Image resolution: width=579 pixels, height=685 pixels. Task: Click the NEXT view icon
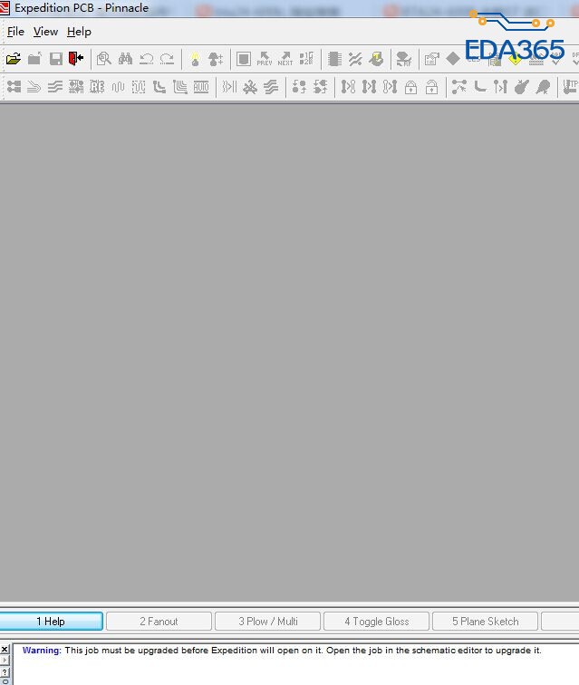coord(285,59)
